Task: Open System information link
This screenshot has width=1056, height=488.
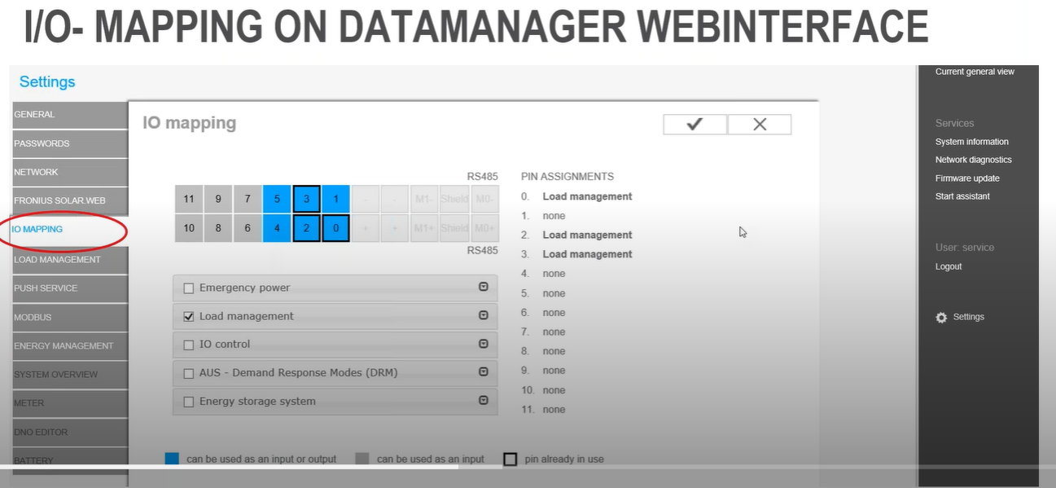Action: [x=971, y=142]
